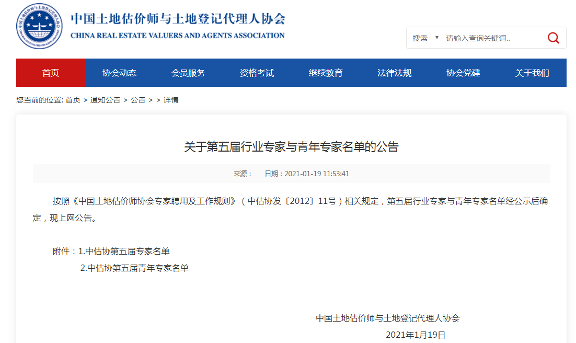
Task: Click the 来源 label
Action: [243, 174]
